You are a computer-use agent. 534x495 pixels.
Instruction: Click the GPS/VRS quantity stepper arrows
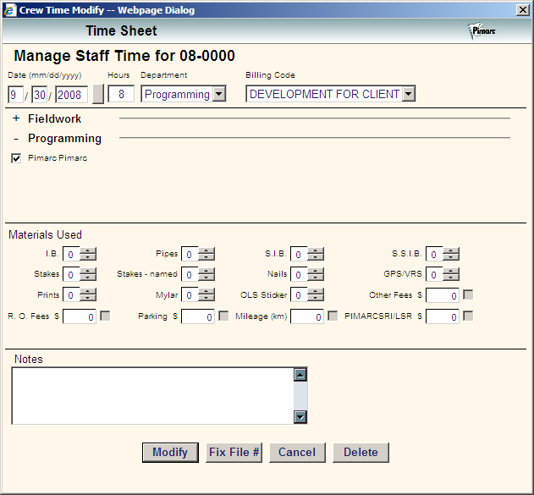click(x=451, y=274)
